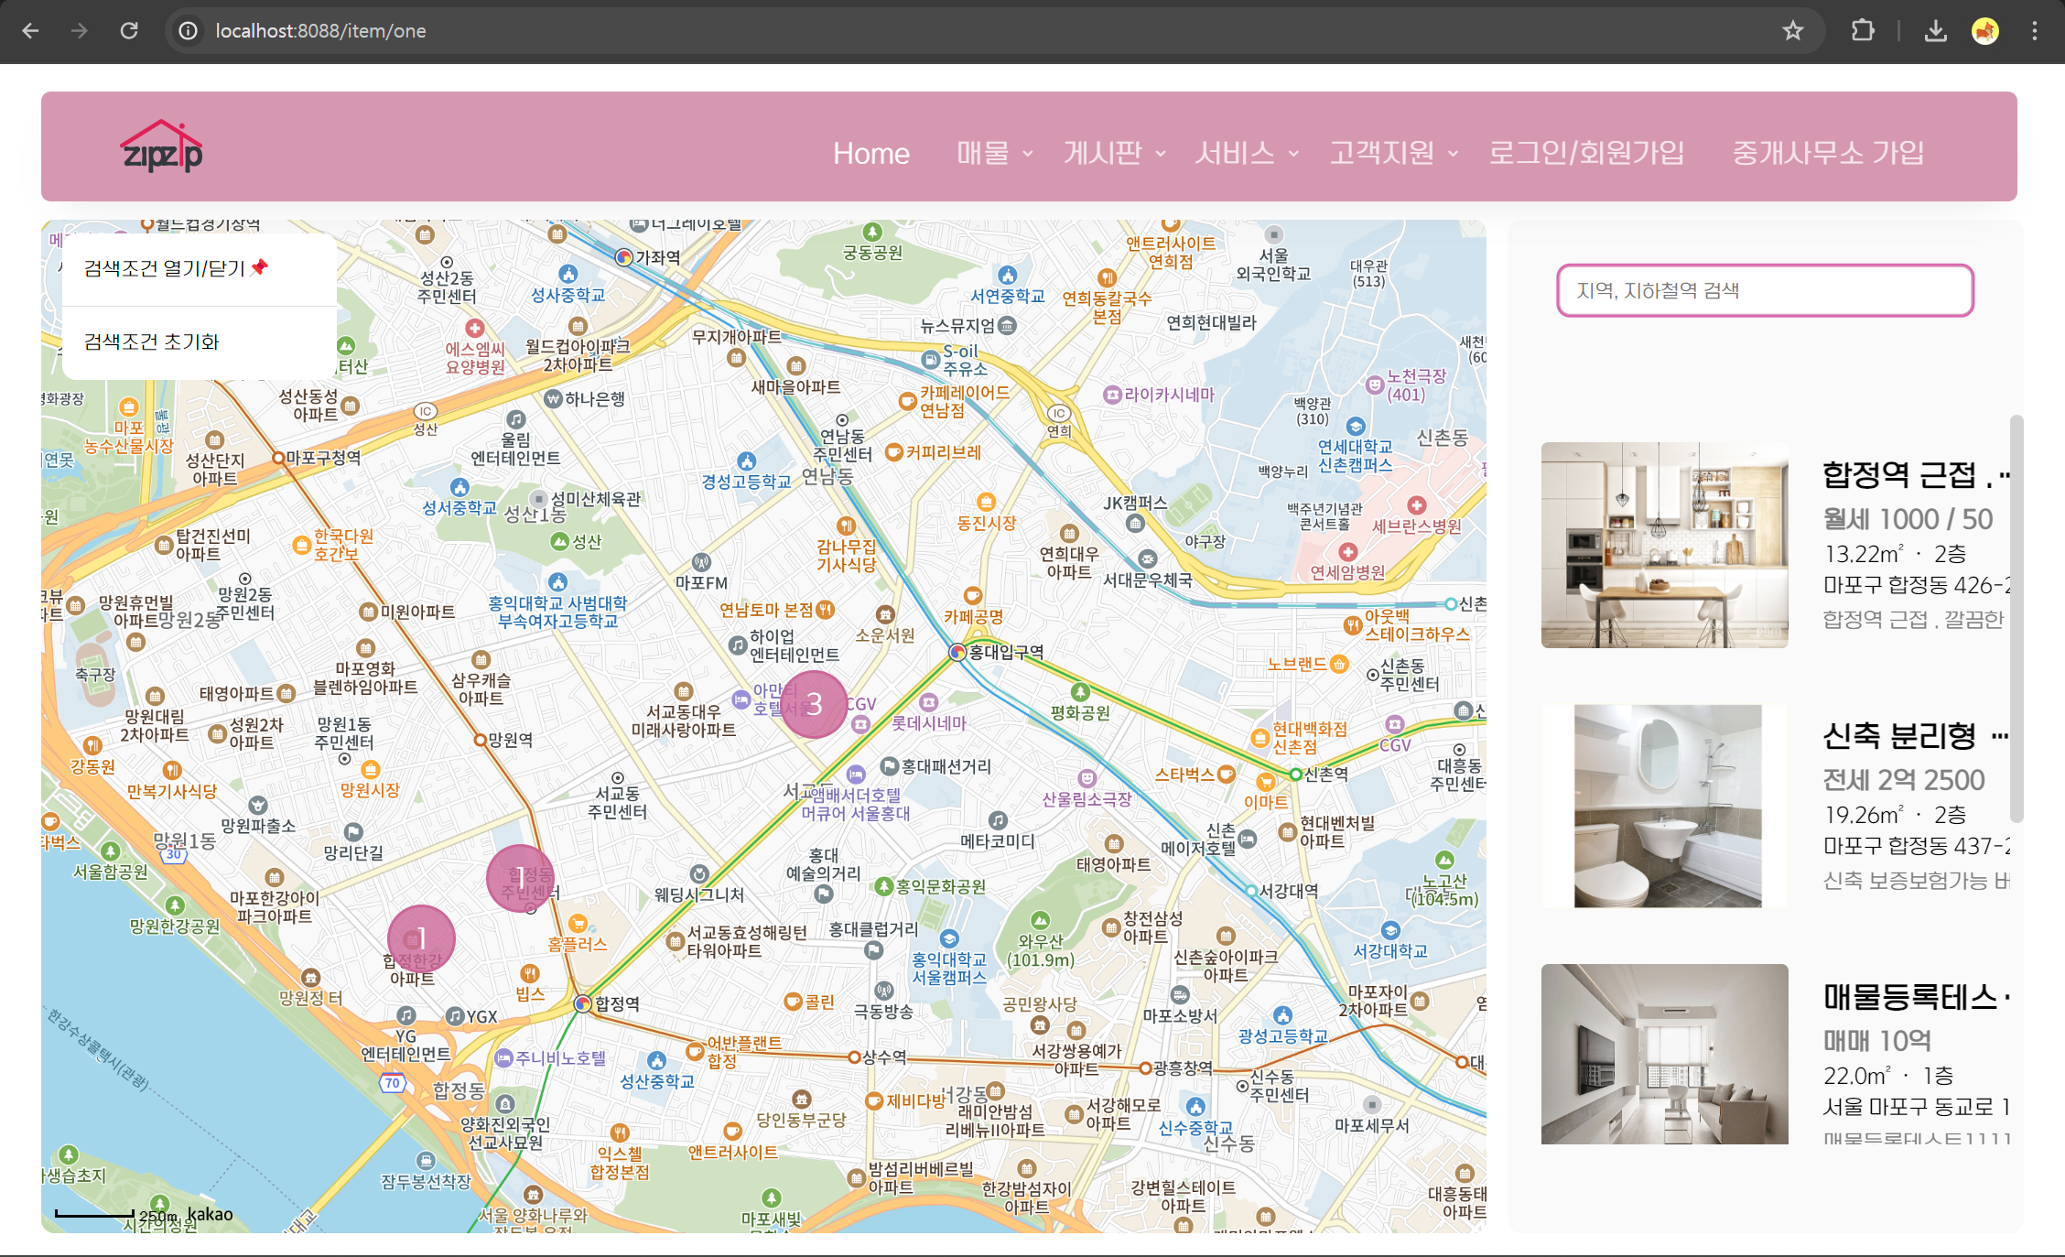Open the browser extensions puzzle icon
This screenshot has width=2065, height=1257.
coord(1862,31)
